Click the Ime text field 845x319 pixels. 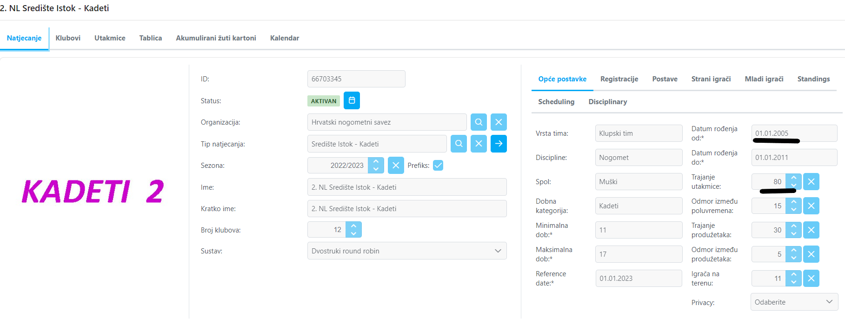pos(406,187)
